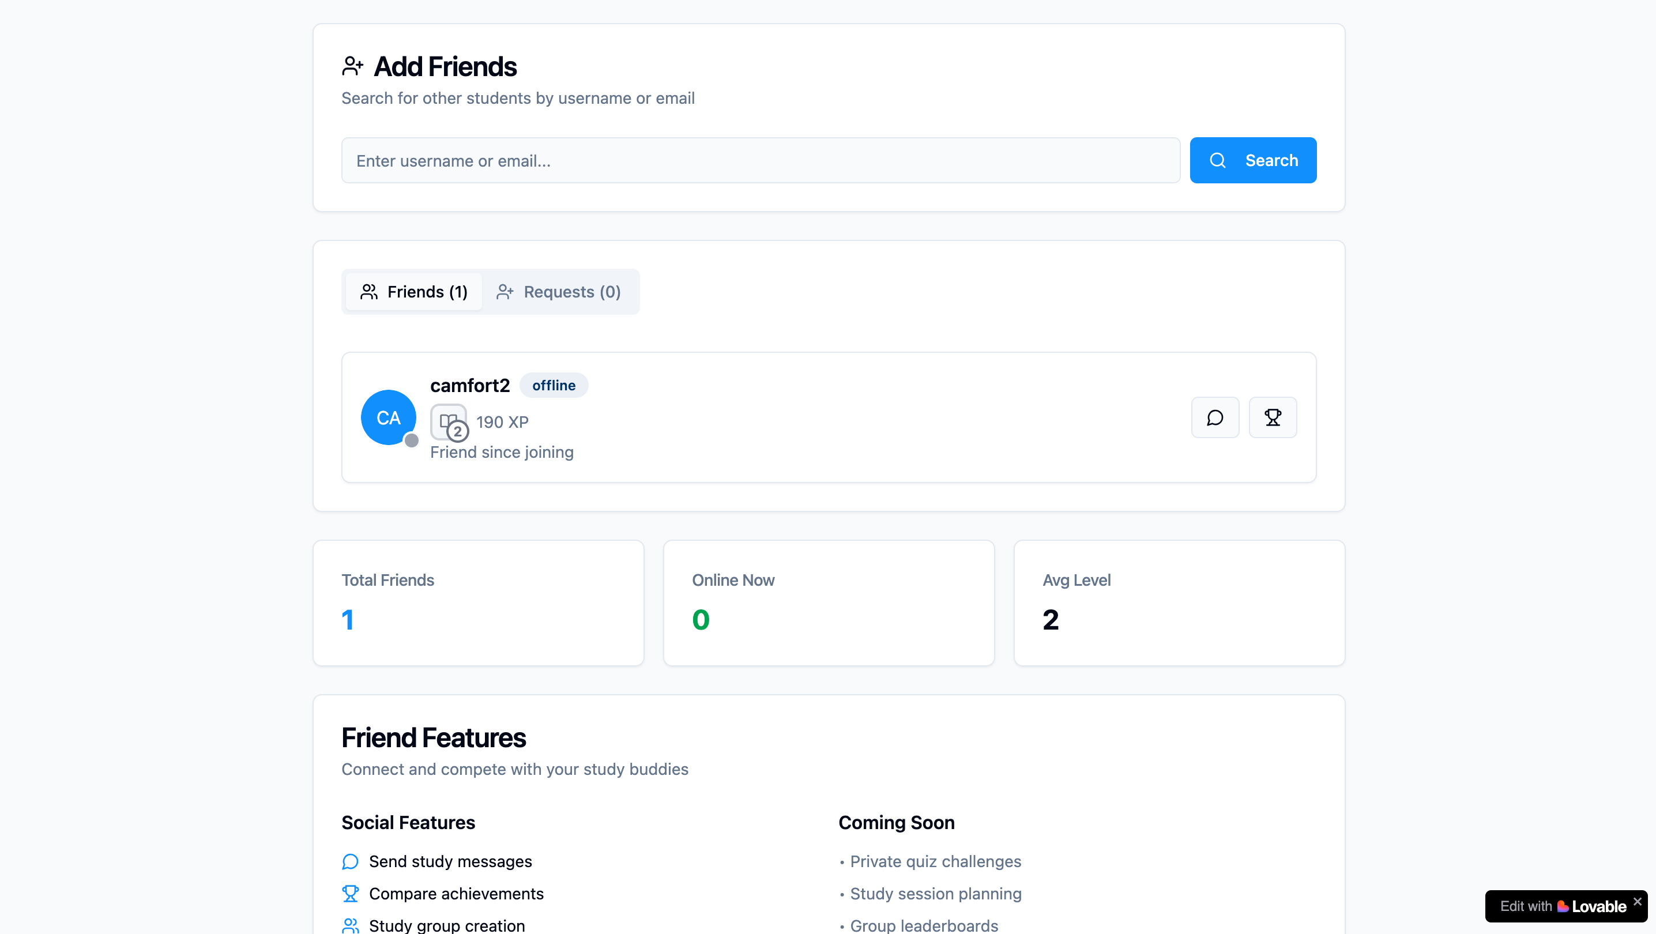Focus the username or email search field
Screen dimensions: 1656x934
tap(761, 160)
